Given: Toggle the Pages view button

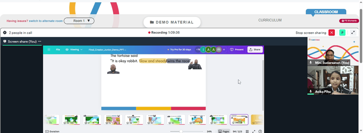Looking at the screenshot, I should tap(224, 131).
